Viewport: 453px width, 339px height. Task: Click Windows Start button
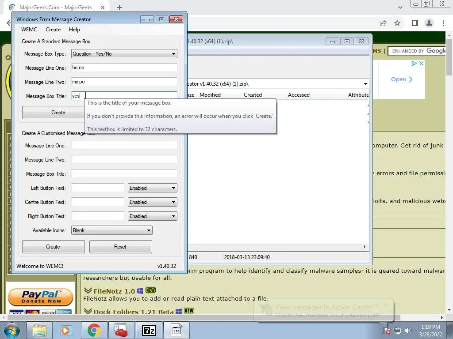[12, 330]
